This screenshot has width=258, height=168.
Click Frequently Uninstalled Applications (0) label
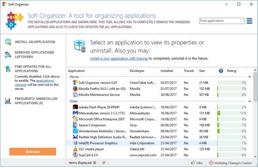36,101
